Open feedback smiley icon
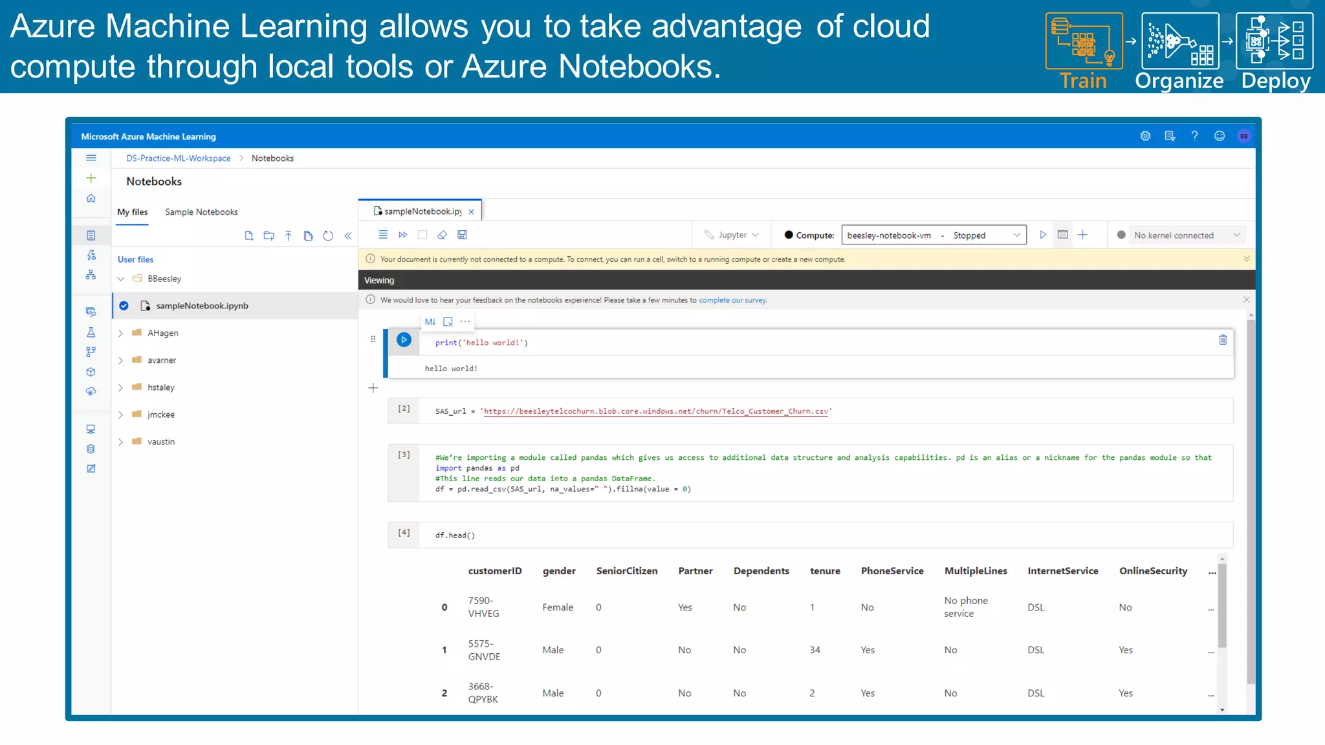The width and height of the screenshot is (1325, 745). click(1220, 136)
